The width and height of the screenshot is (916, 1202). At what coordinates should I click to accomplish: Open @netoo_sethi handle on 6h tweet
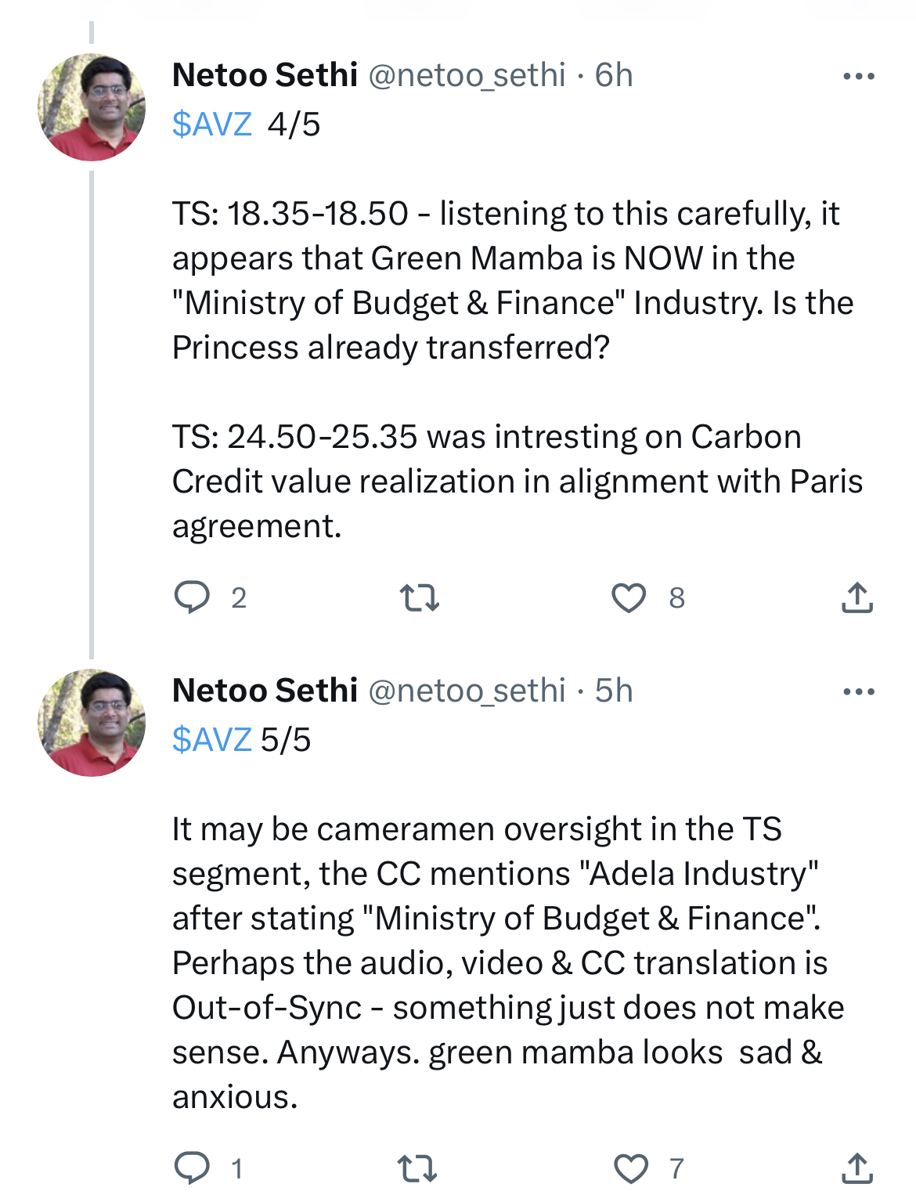click(467, 76)
